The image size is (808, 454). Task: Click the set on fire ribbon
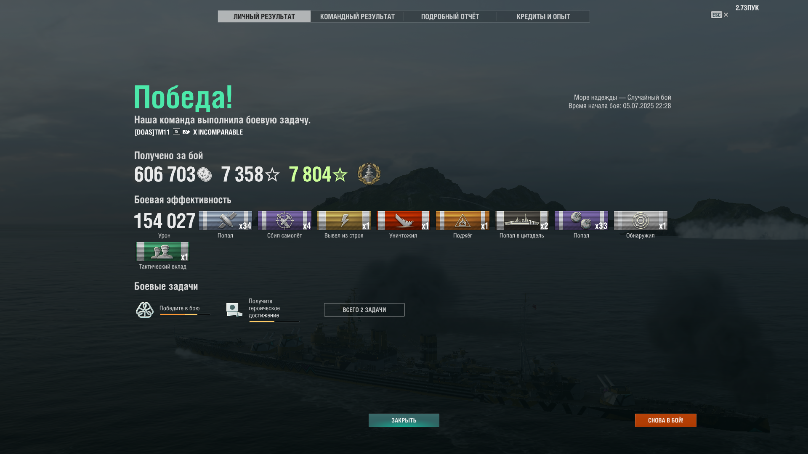462,220
